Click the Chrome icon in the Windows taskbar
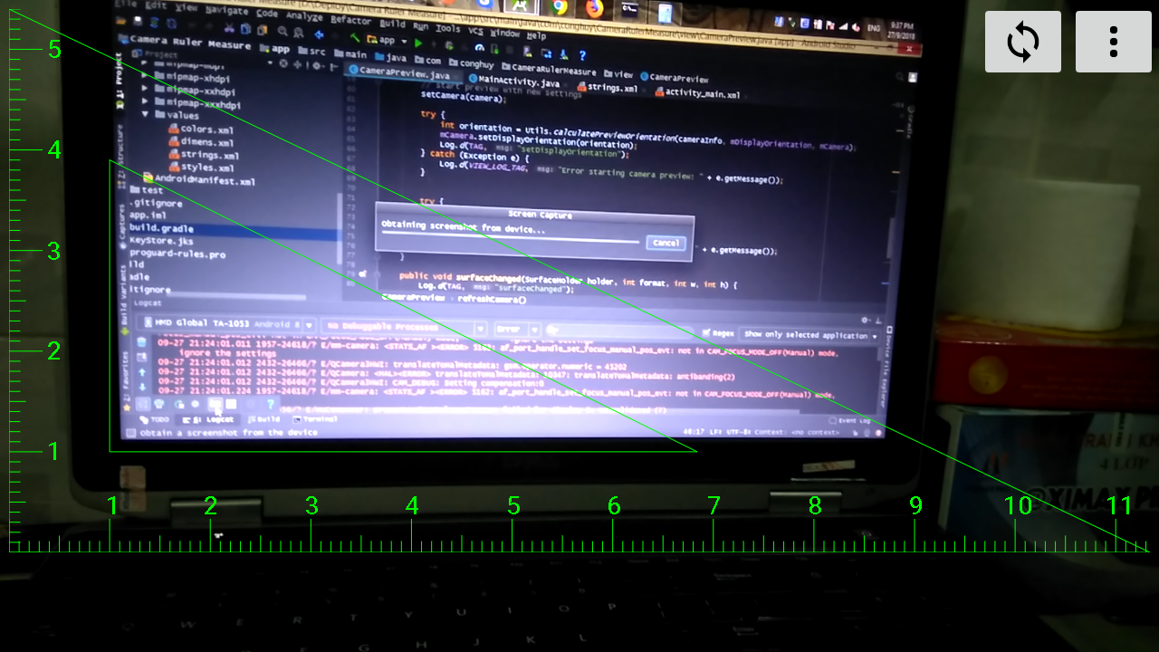1159x652 pixels. coord(558,7)
